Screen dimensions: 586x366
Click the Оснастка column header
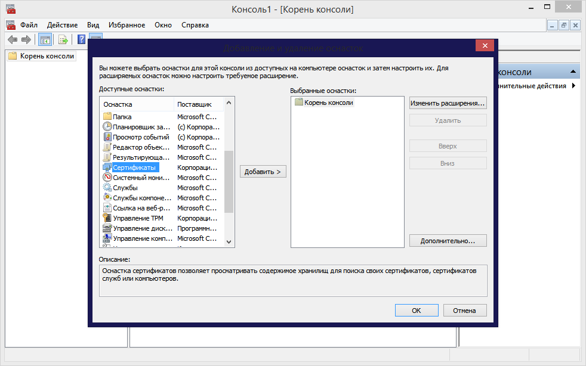coord(137,104)
